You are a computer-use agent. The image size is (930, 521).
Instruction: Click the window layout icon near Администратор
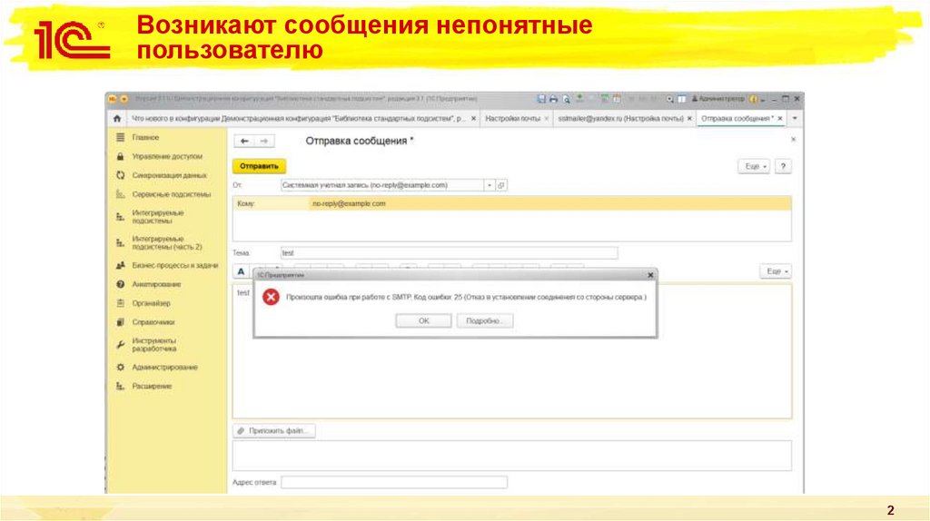(681, 99)
